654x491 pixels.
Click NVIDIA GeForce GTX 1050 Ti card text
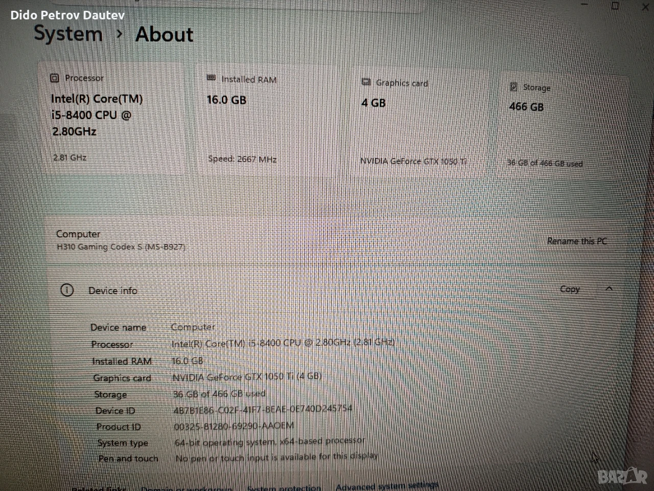(x=413, y=161)
